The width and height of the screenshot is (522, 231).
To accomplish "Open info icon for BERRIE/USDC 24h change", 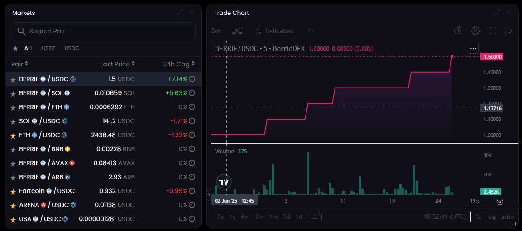I will click(192, 79).
